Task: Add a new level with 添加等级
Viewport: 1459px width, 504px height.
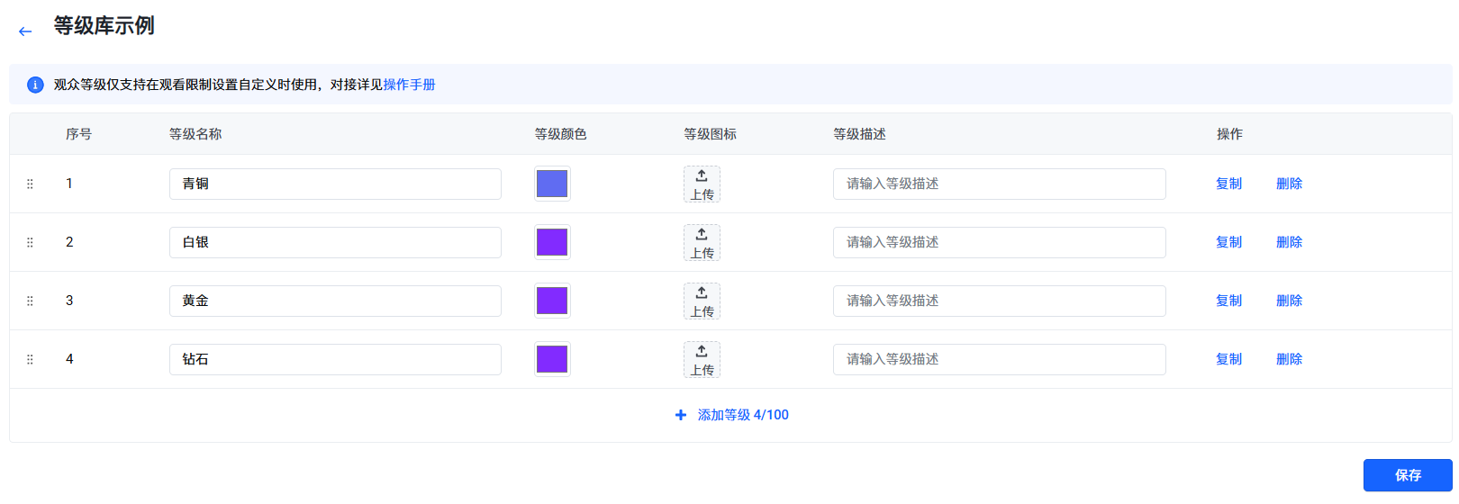Action: tap(732, 415)
